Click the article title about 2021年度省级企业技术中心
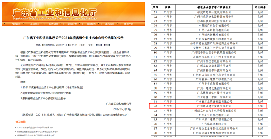 (72, 38)
